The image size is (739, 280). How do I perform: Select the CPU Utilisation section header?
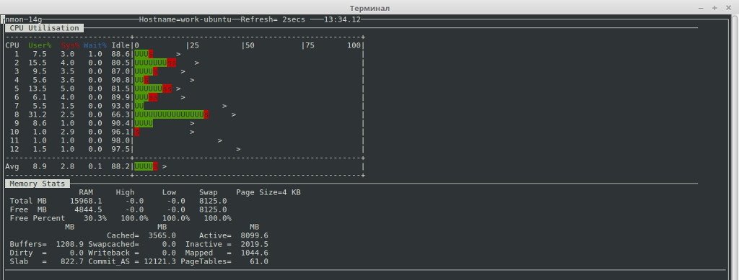coord(44,28)
